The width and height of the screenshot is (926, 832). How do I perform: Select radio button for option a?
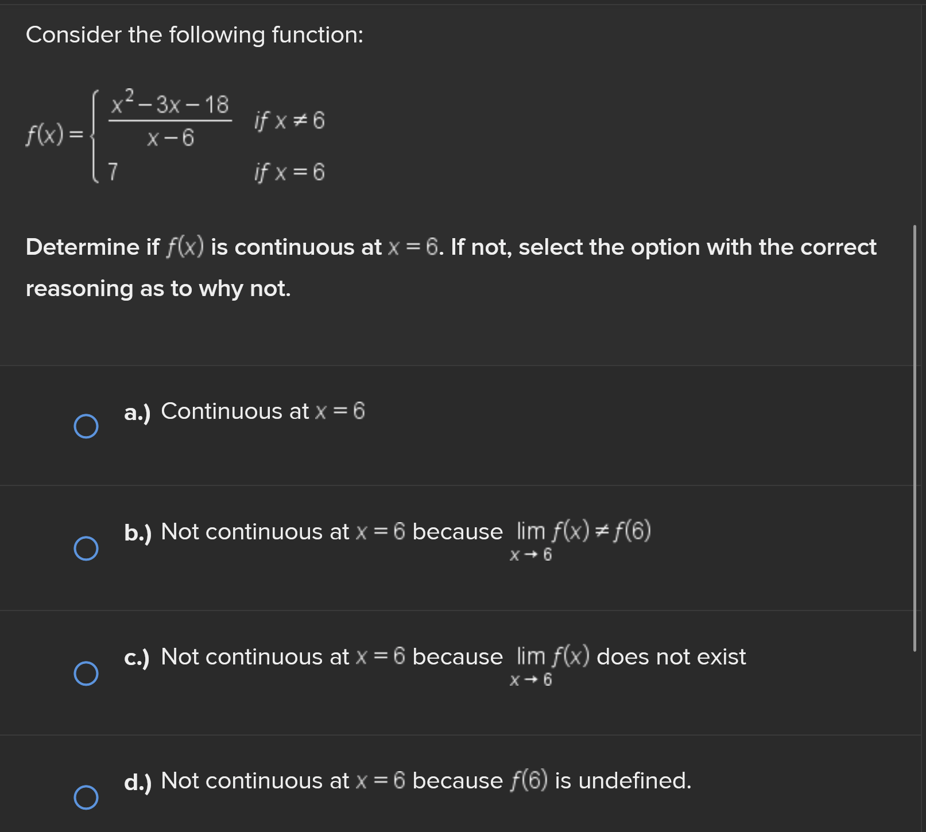point(86,426)
